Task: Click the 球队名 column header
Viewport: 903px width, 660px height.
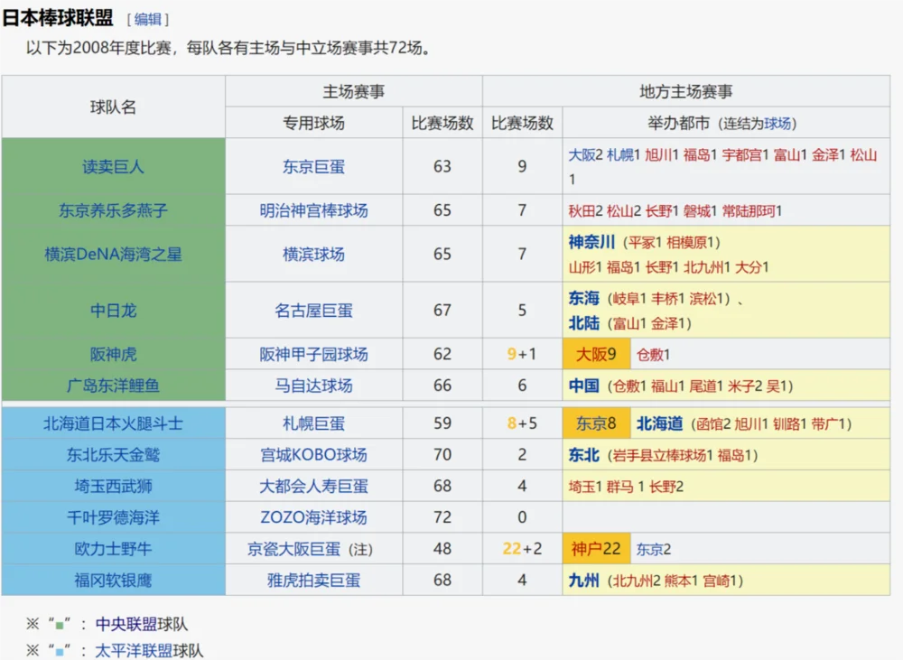Action: 113,107
